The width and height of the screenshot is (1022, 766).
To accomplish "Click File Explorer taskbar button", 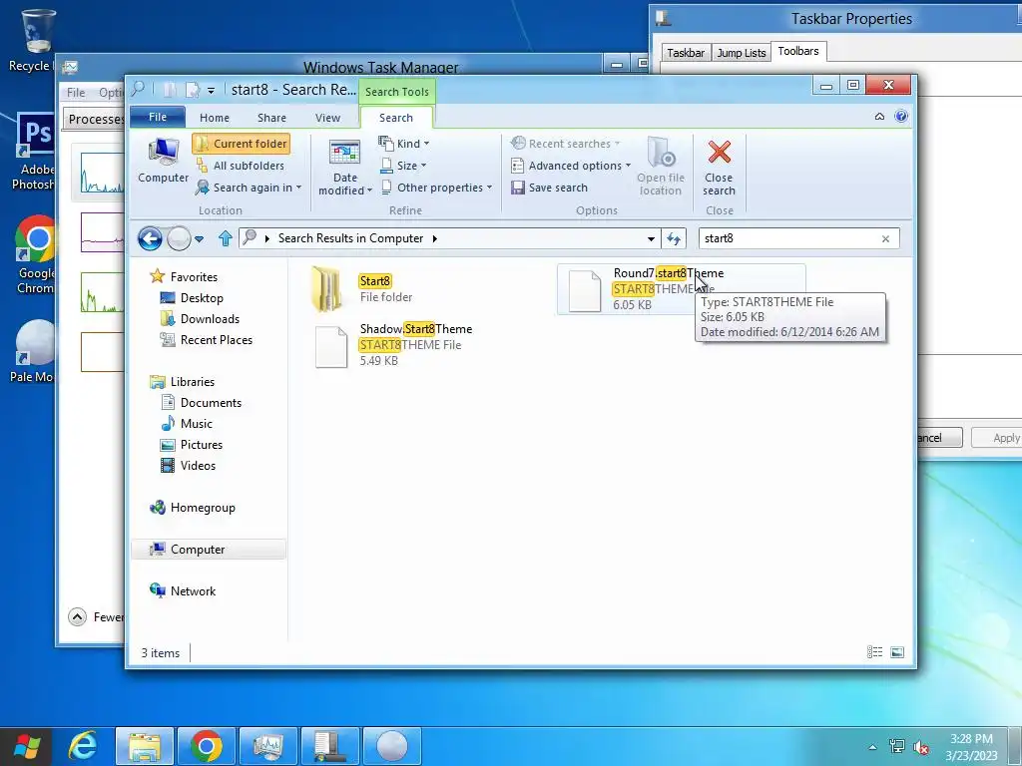I will click(x=145, y=746).
